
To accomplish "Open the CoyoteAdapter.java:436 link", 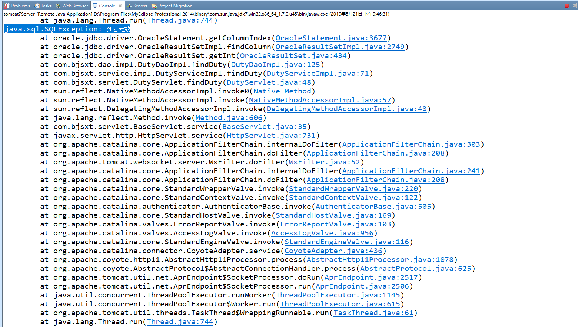I will [333, 251].
